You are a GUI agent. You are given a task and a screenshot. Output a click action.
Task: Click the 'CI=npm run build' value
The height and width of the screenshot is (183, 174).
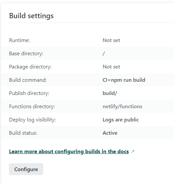tap(124, 80)
